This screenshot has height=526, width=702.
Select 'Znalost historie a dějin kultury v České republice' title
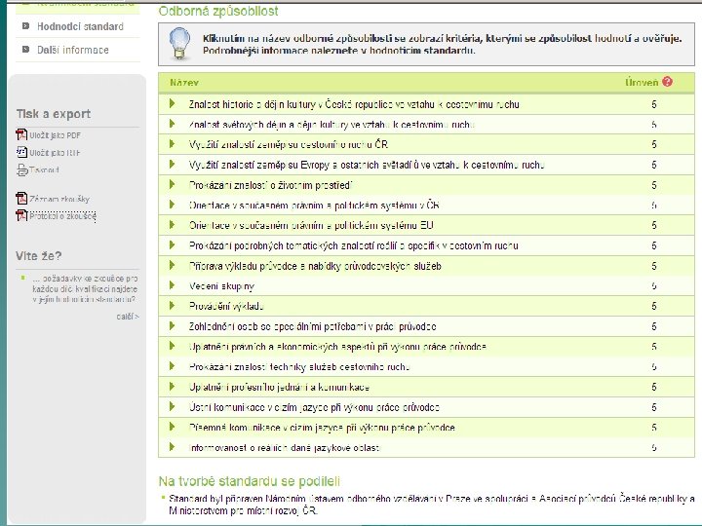(354, 104)
